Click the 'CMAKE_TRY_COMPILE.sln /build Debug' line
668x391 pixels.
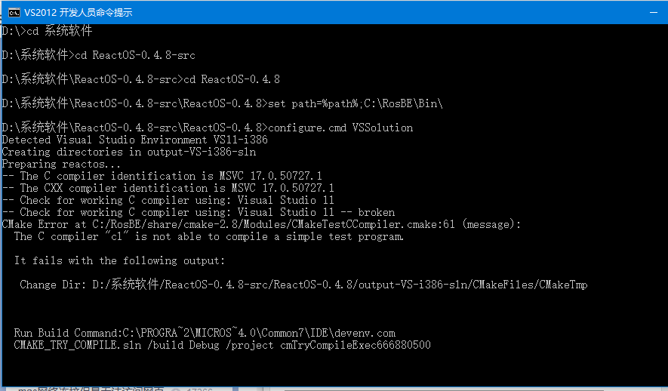(x=222, y=344)
